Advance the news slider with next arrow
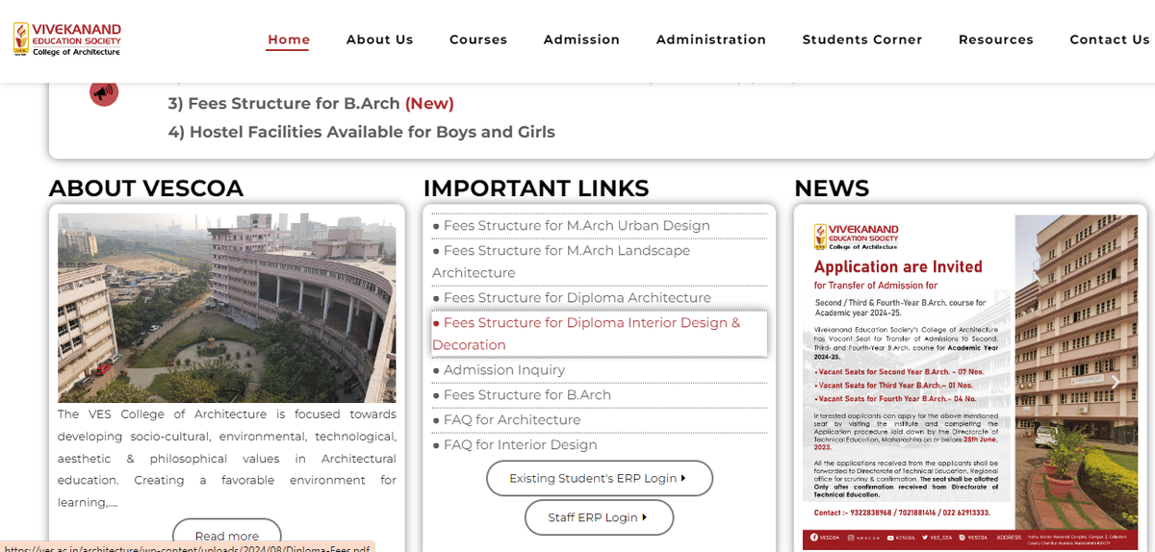 1116,382
